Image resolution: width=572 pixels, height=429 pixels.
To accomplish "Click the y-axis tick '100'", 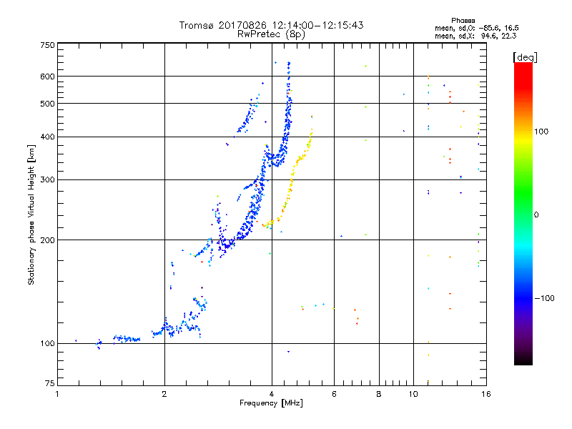I will click(x=47, y=343).
